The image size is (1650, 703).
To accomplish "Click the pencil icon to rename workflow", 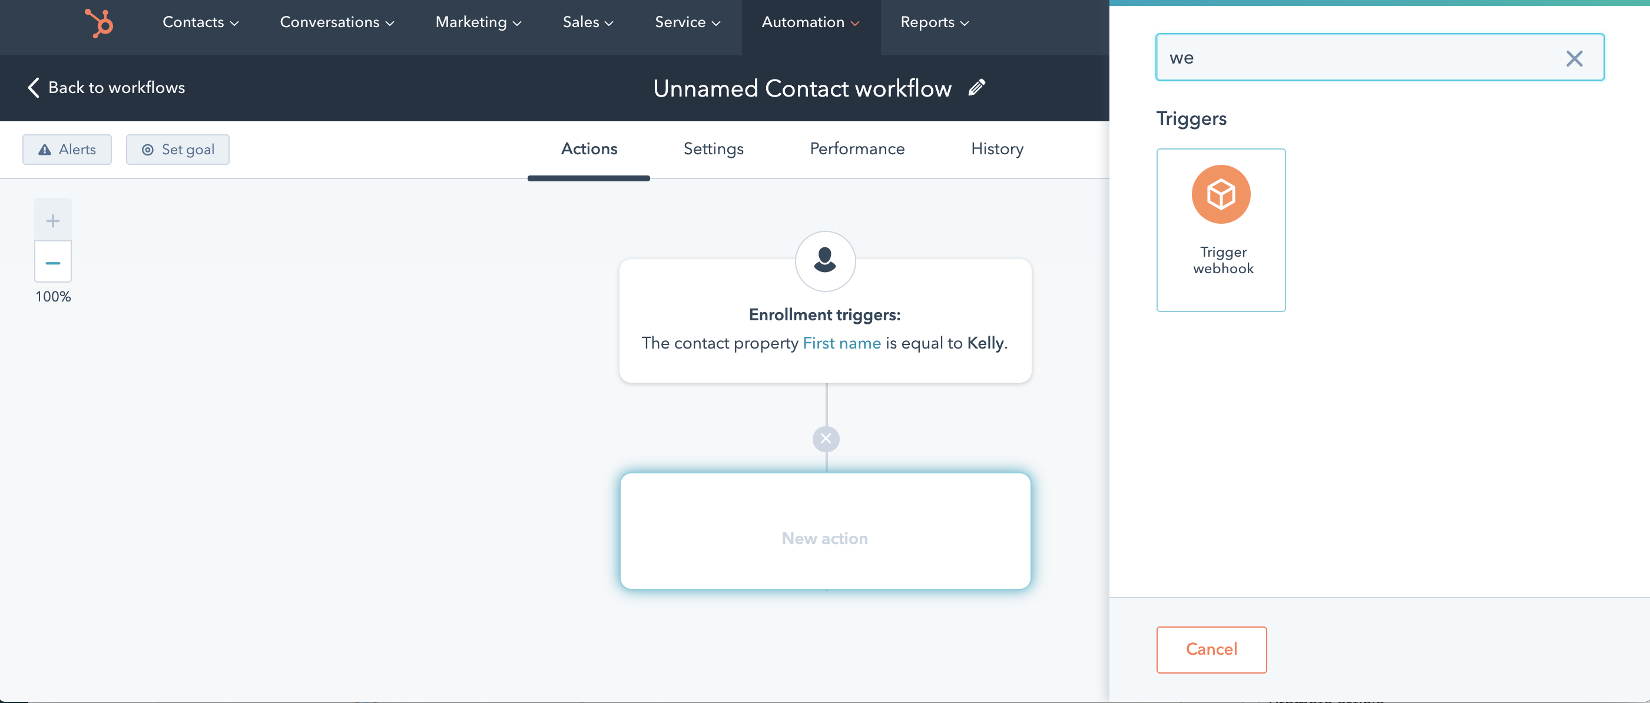I will tap(976, 88).
